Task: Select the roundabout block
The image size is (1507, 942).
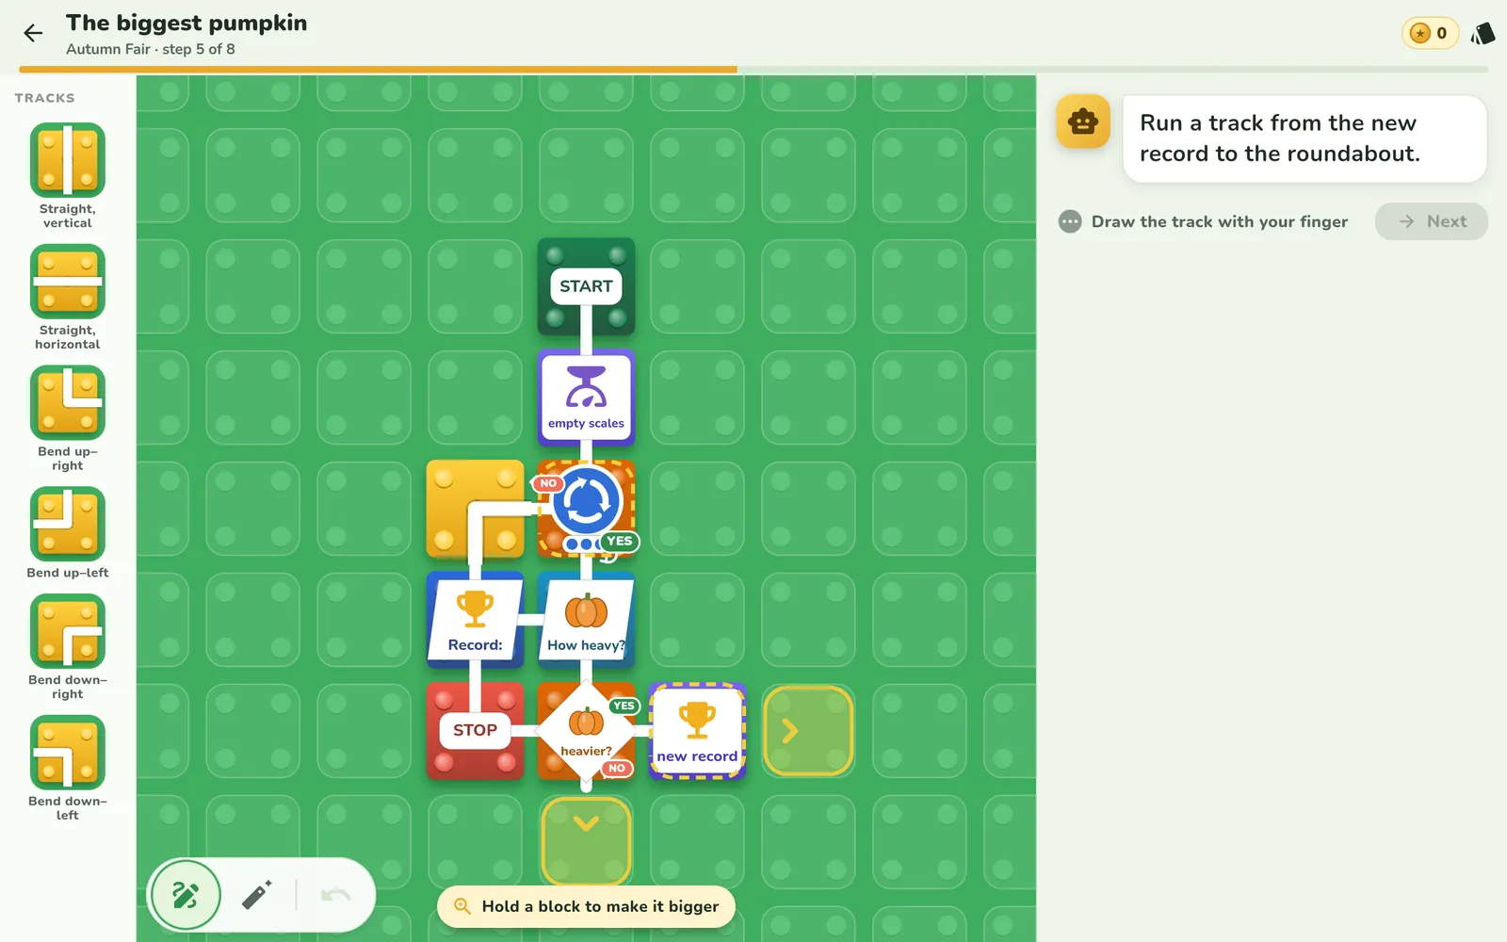Action: pos(586,503)
